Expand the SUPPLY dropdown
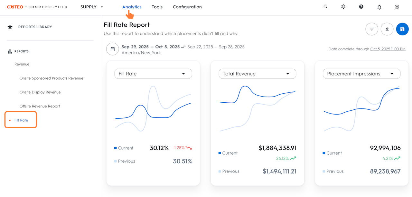This screenshot has width=412, height=197. click(x=92, y=7)
